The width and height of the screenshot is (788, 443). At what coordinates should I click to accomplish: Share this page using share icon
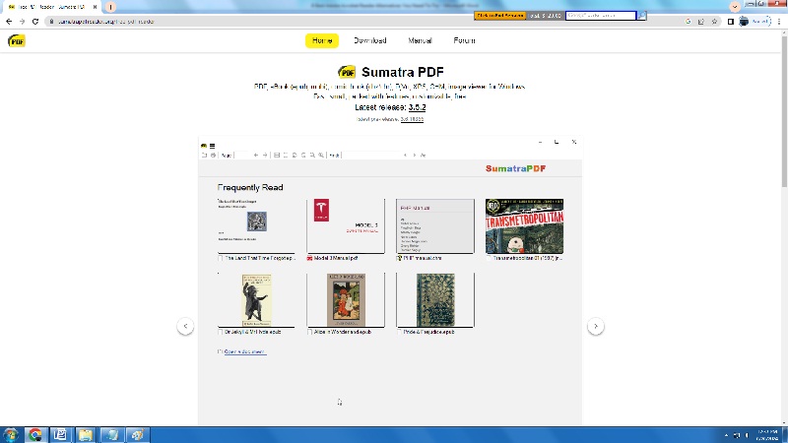701,22
